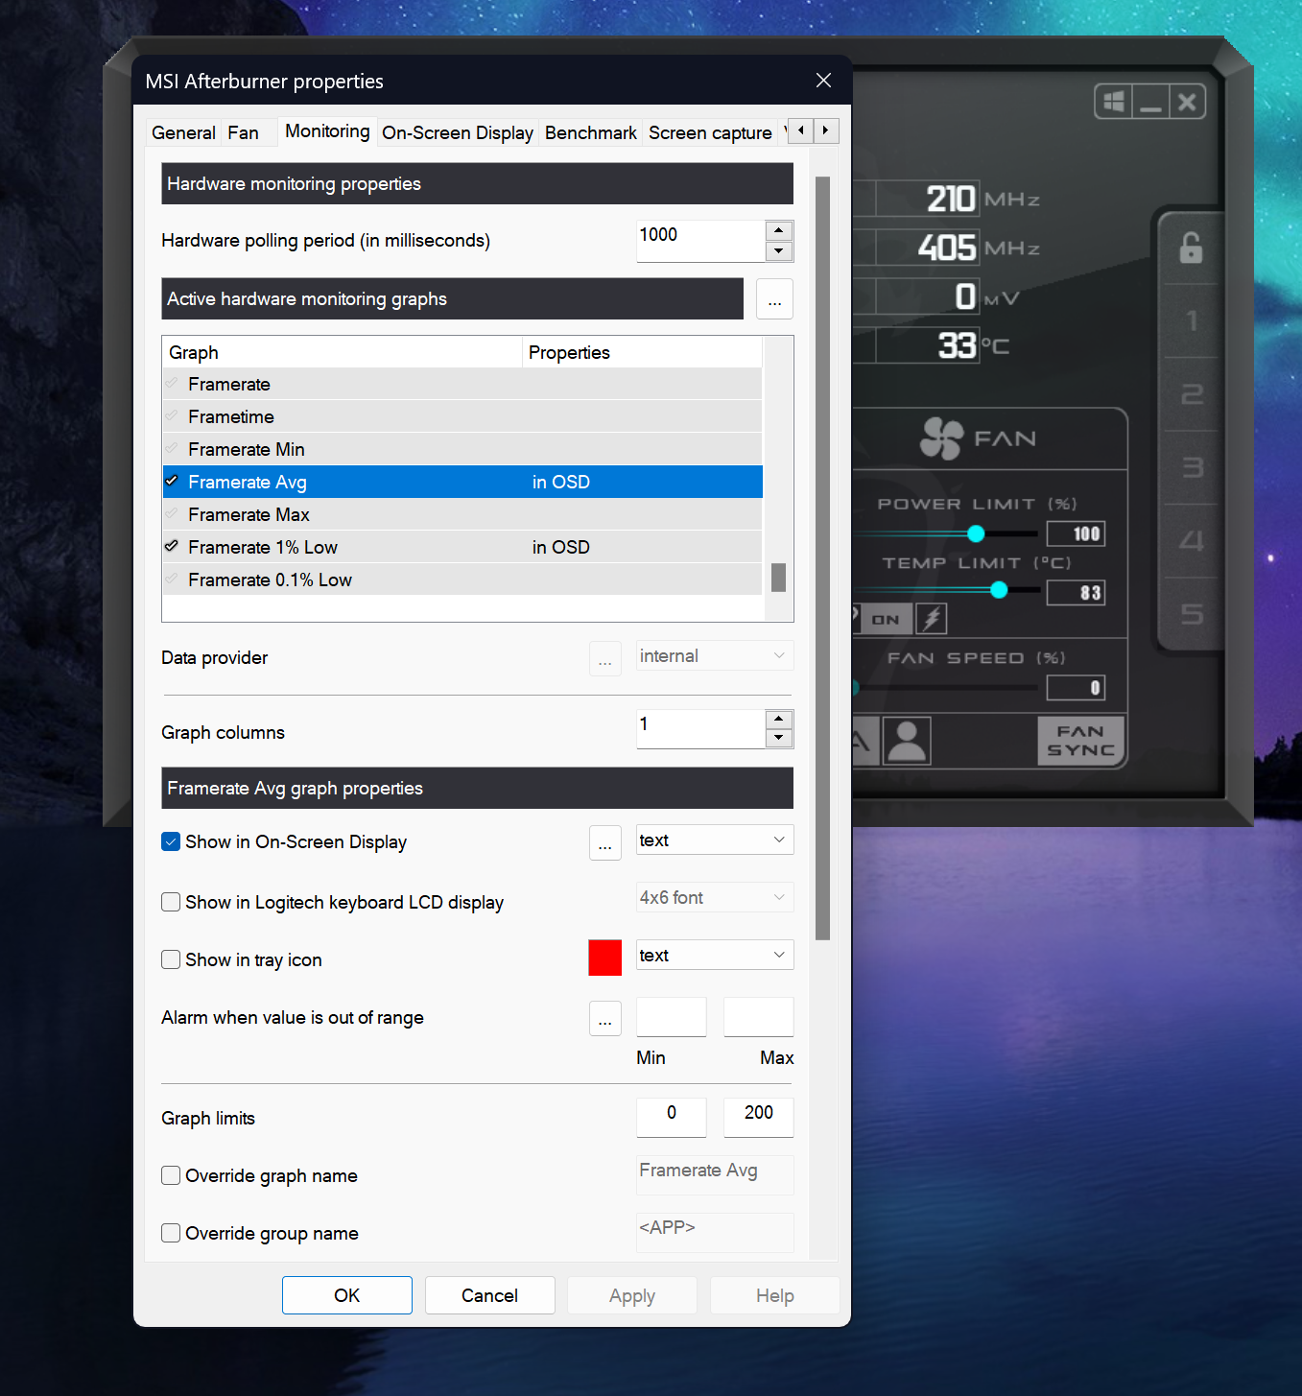Click the properties dialog vertical scrollbar

click(x=822, y=558)
